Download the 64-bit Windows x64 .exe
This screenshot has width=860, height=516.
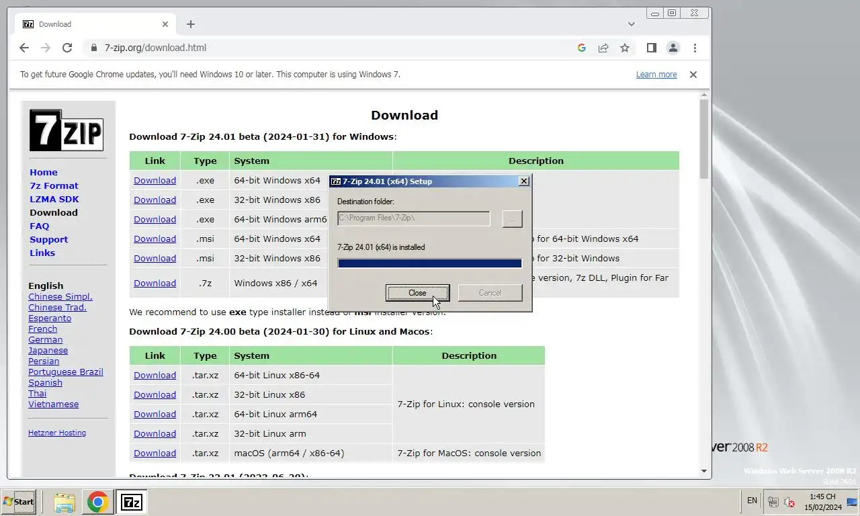coord(155,181)
